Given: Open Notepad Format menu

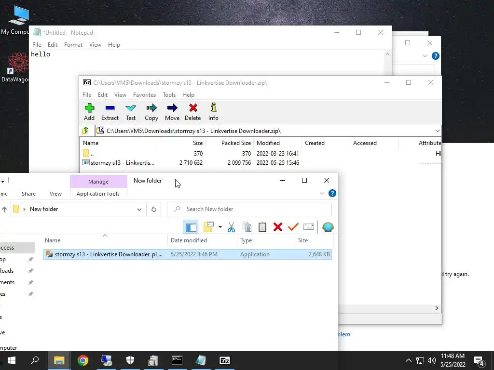Looking at the screenshot, I should tap(73, 45).
